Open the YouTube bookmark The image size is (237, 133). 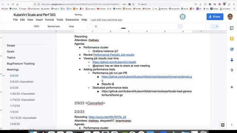[101, 9]
